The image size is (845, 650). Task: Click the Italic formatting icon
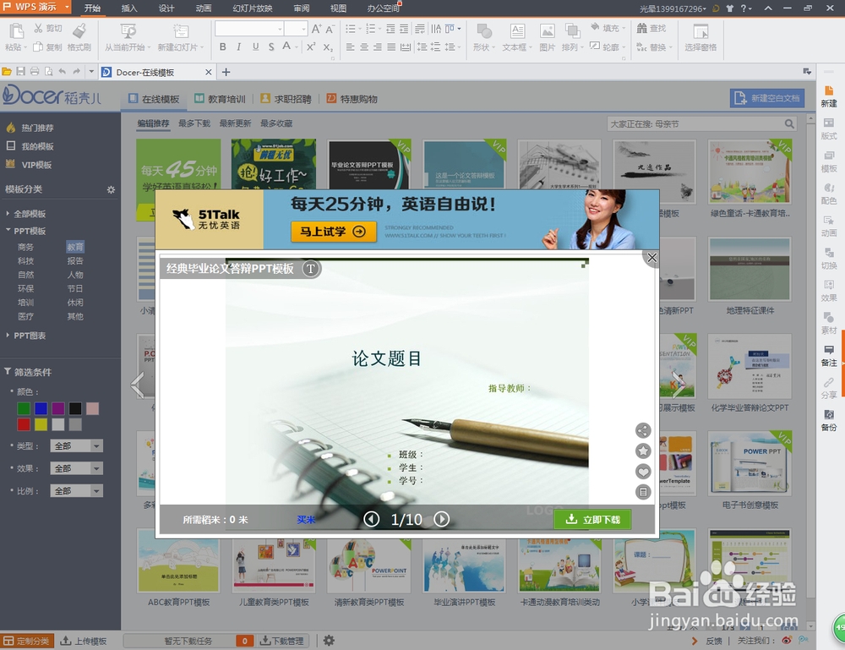coord(239,46)
